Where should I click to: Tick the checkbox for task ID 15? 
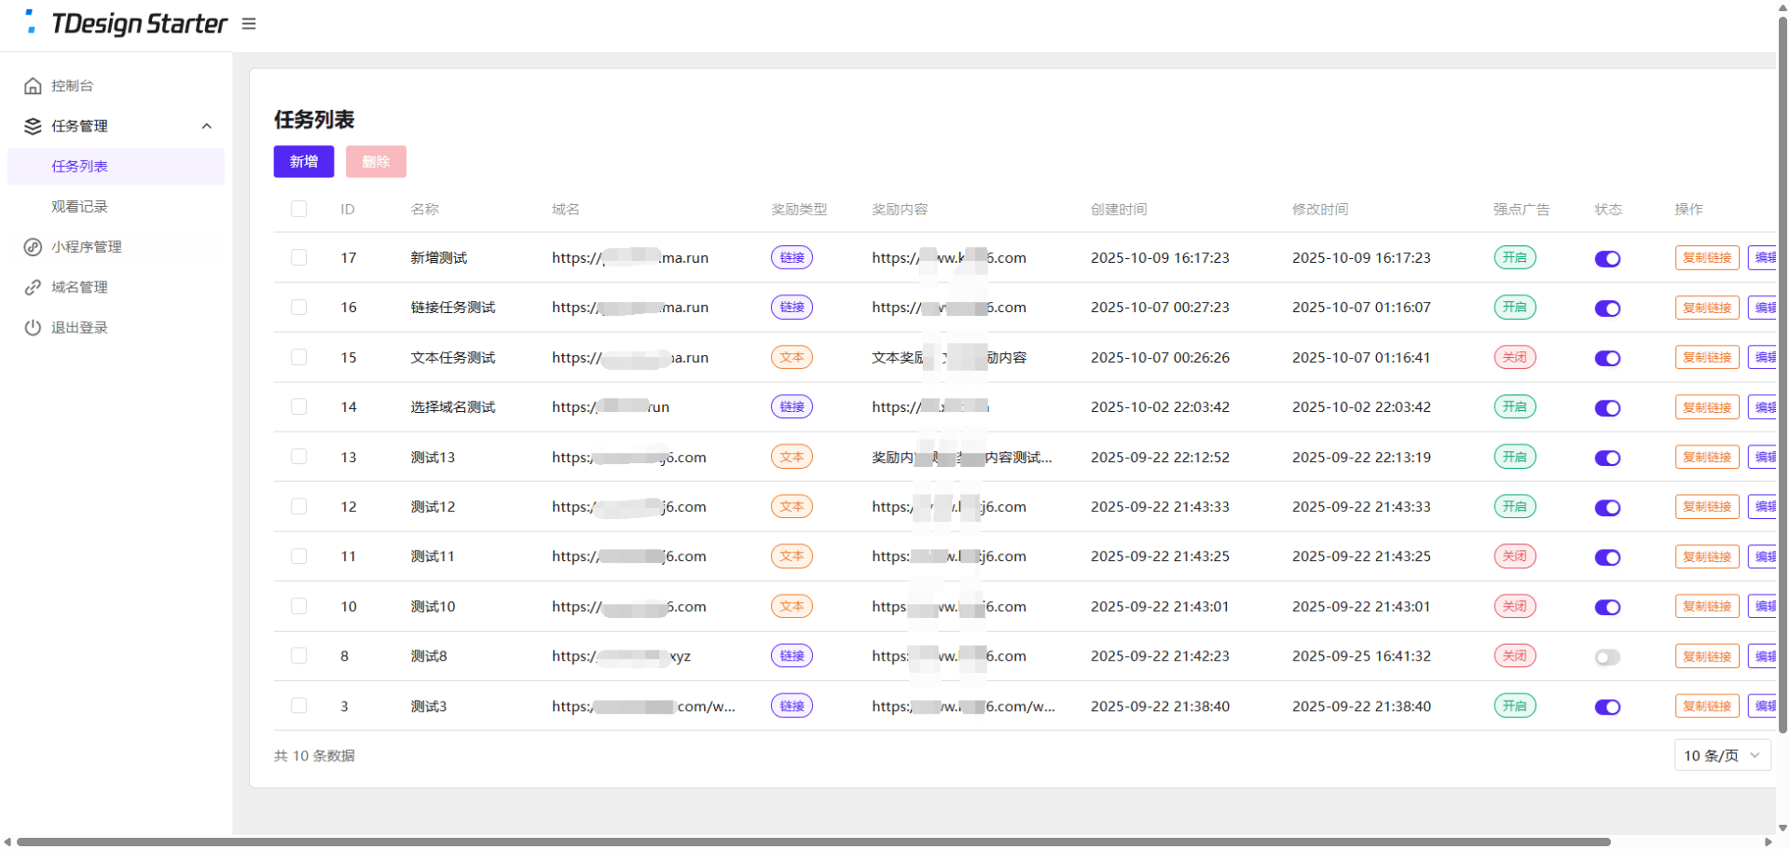[298, 357]
